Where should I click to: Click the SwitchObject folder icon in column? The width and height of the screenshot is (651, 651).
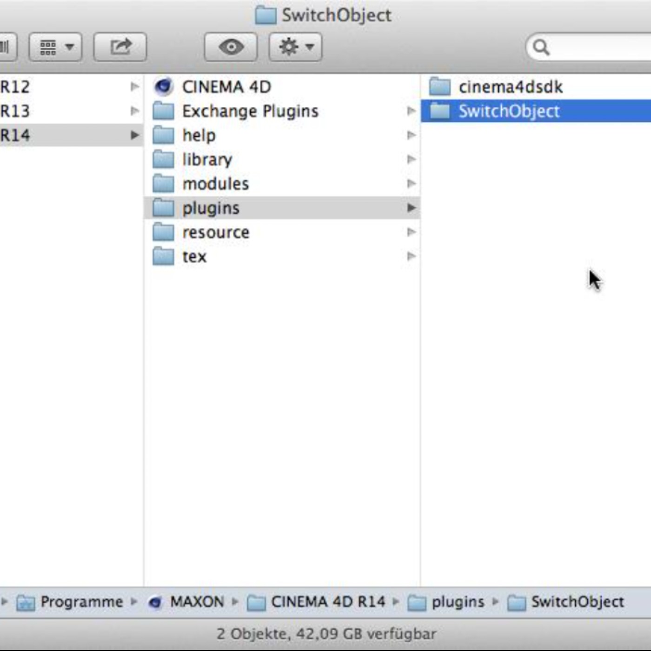coord(439,111)
